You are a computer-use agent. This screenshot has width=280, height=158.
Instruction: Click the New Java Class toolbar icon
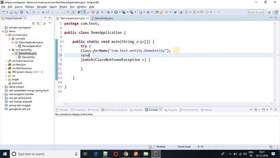148,12
